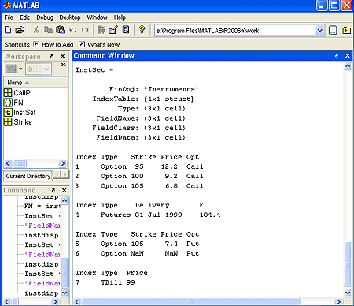Open the GUIDE toolbar icon
The width and height of the screenshot is (354, 306).
(x=113, y=30)
